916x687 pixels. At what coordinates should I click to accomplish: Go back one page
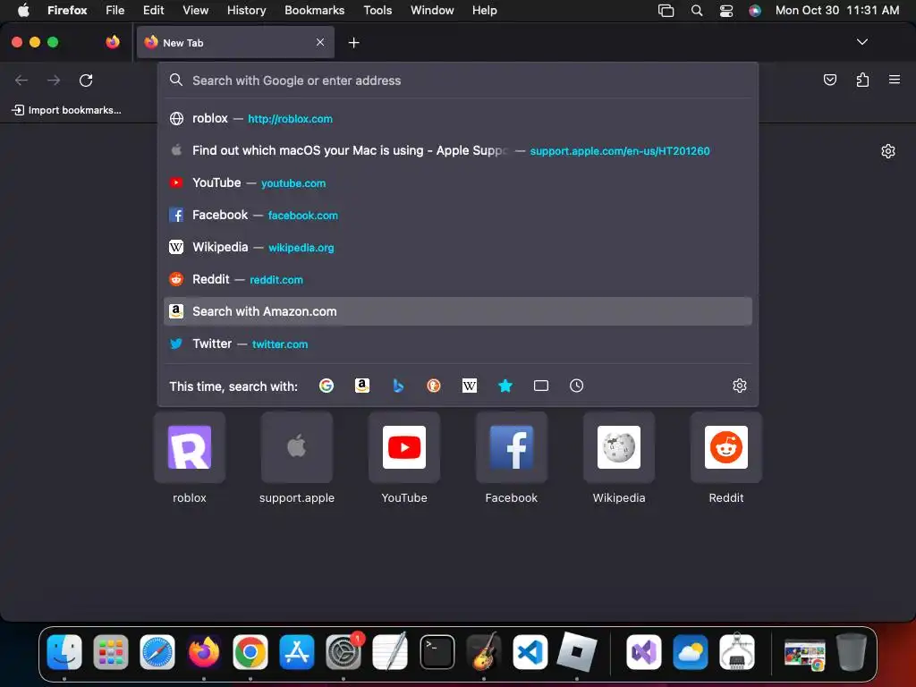[21, 80]
